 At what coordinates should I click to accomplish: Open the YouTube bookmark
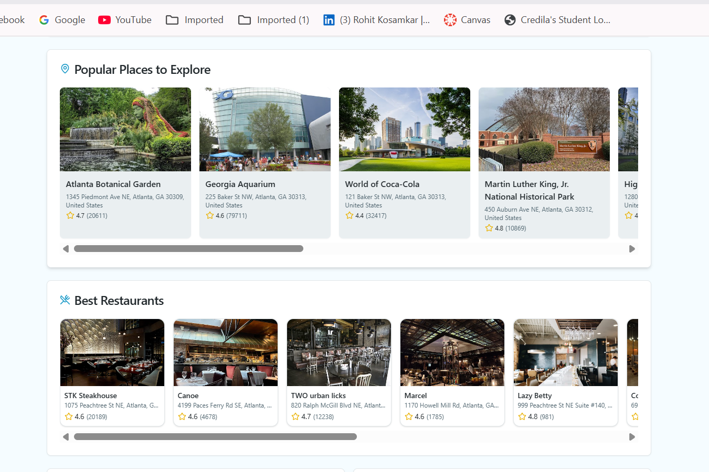[125, 20]
